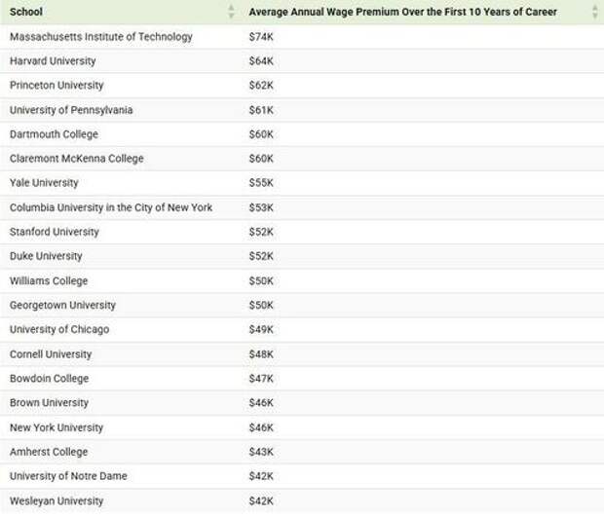
Task: Select Columbia University in the City of New York
Action: click(111, 207)
